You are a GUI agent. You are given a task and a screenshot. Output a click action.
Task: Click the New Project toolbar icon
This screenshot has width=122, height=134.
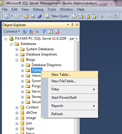[7, 16]
